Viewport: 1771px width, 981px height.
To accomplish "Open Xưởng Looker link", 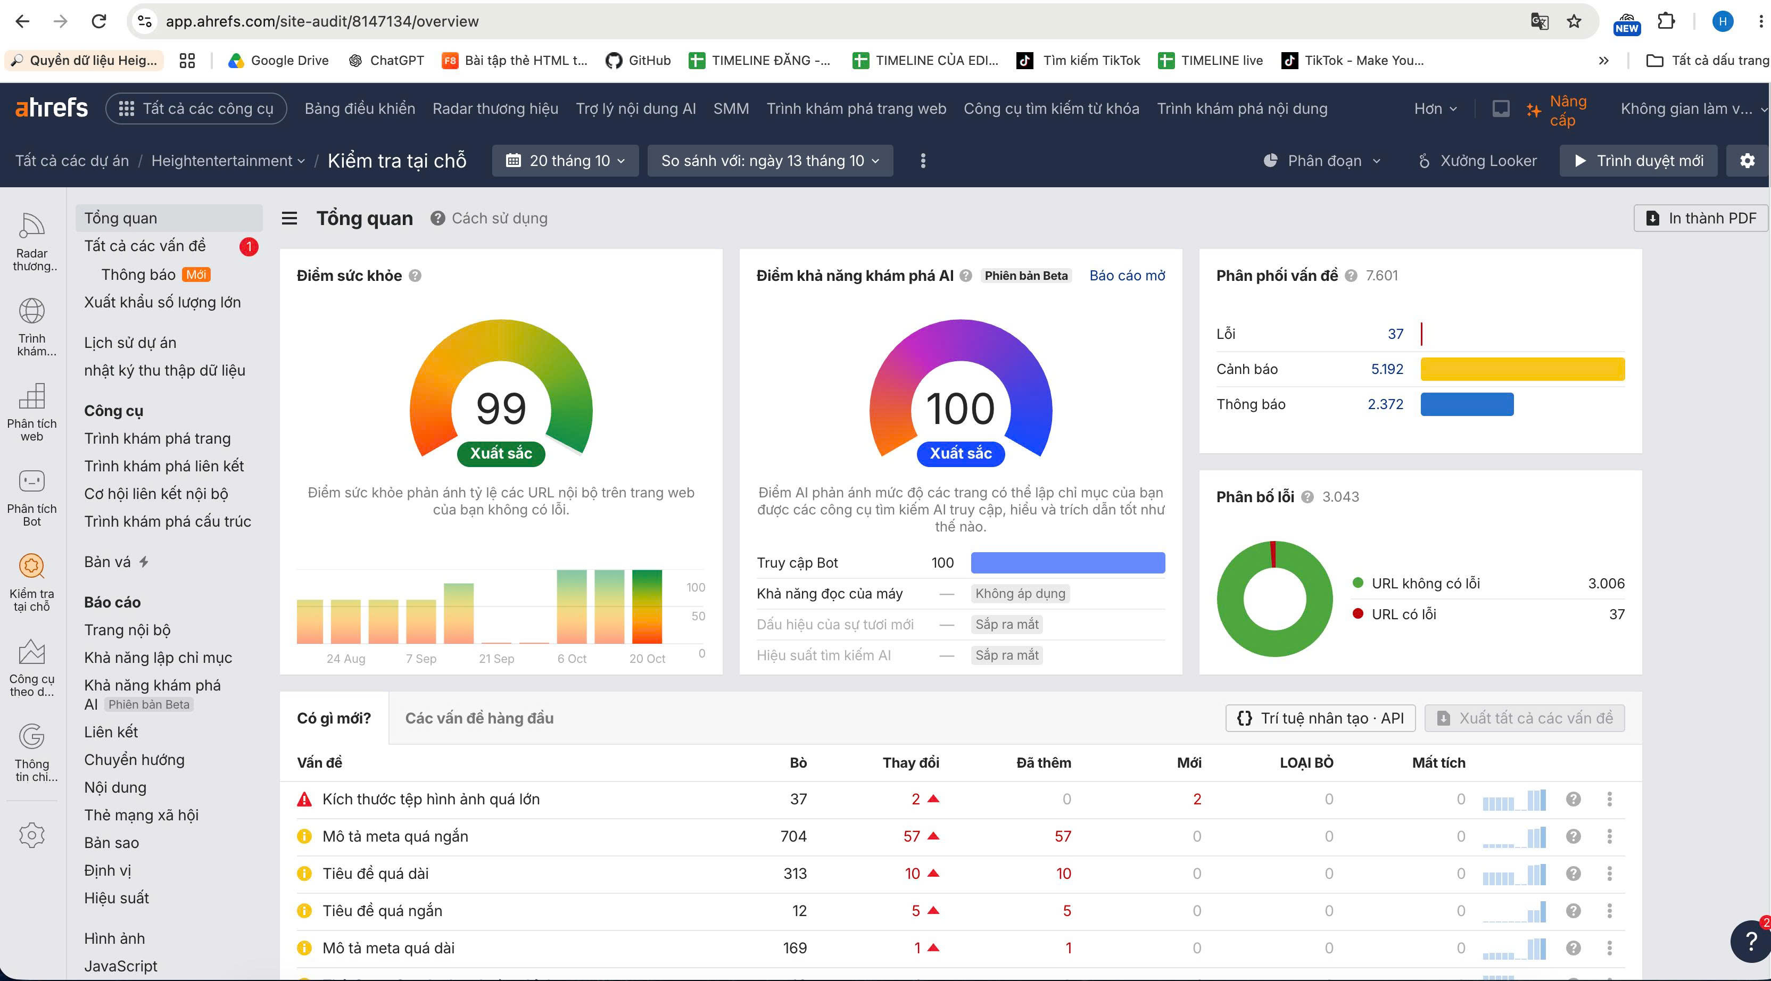I will pos(1477,161).
